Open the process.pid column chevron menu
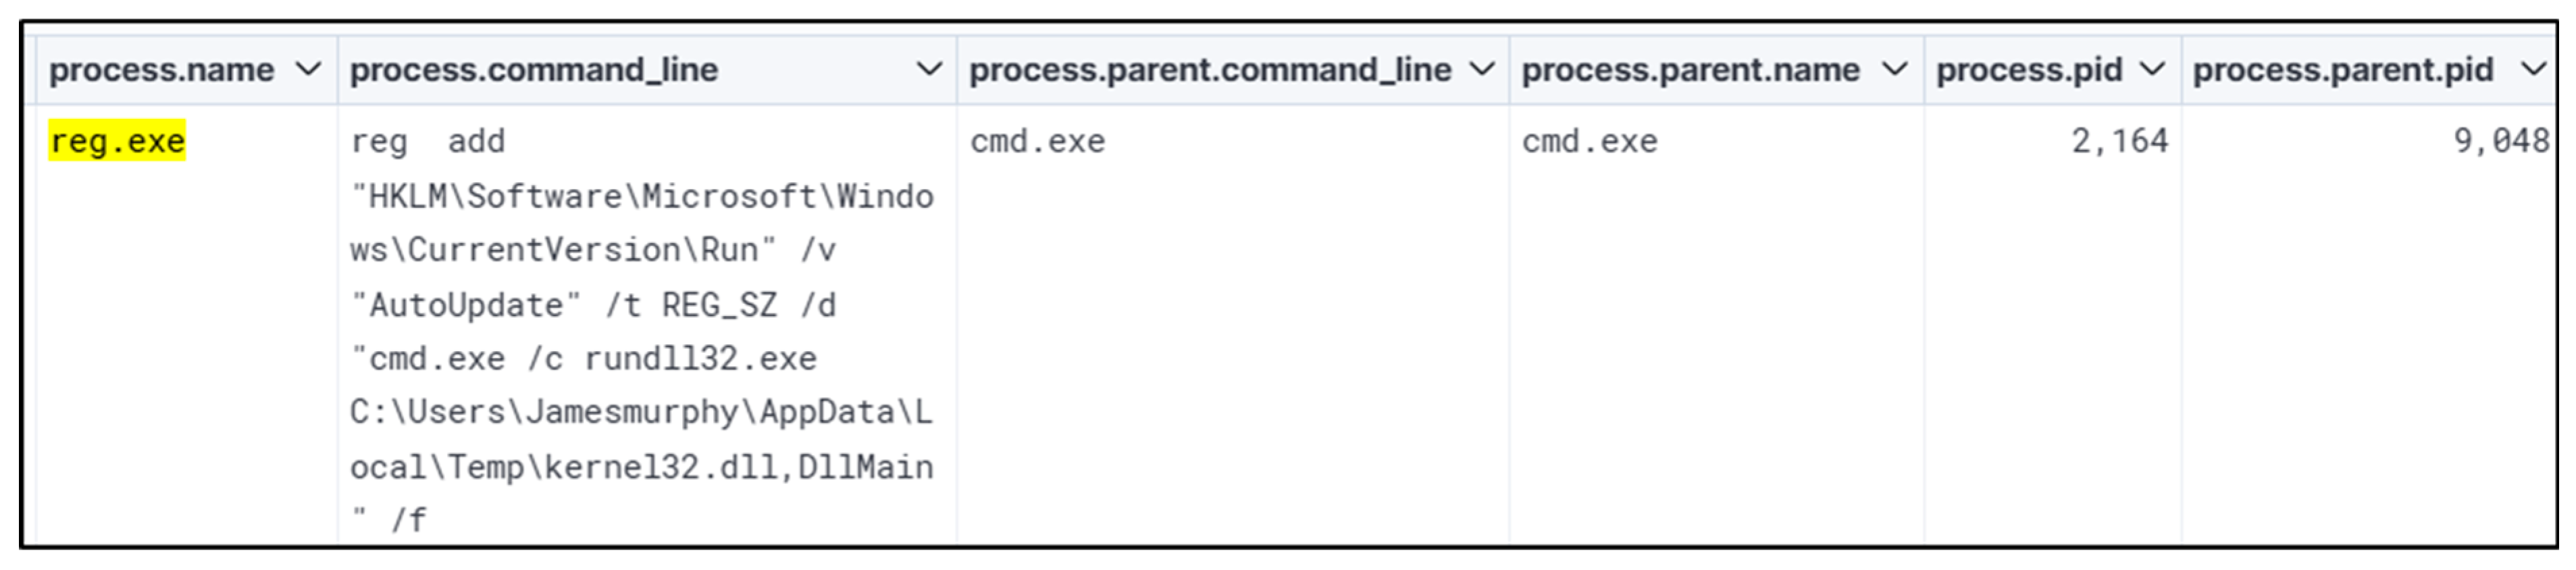The height and width of the screenshot is (570, 2576). tap(2152, 70)
